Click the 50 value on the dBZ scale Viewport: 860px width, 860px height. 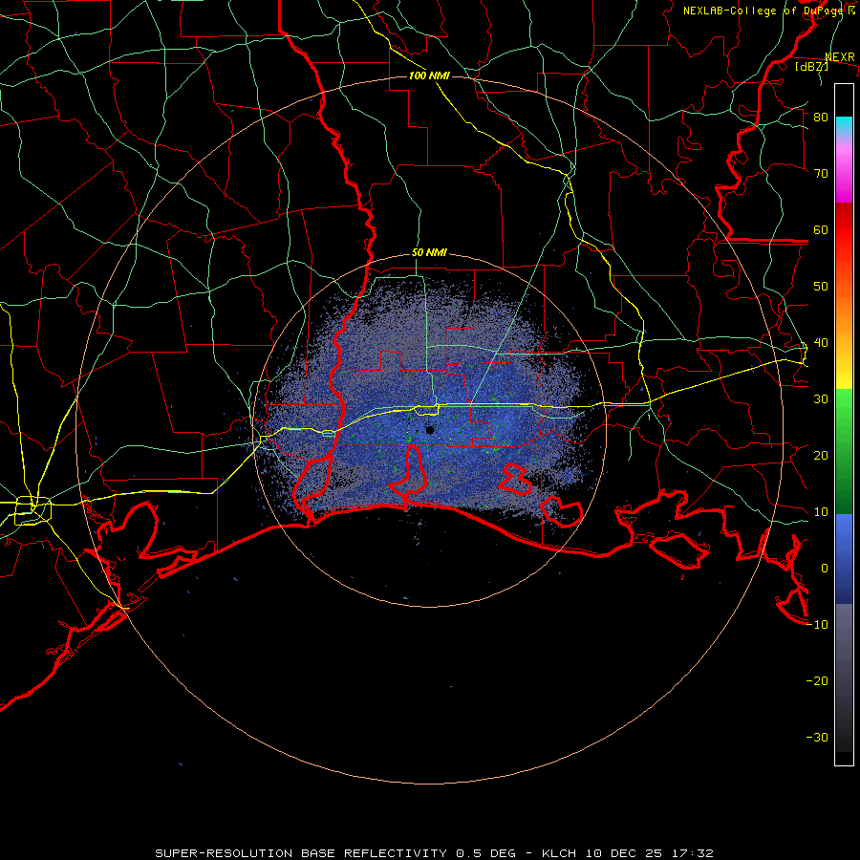821,287
